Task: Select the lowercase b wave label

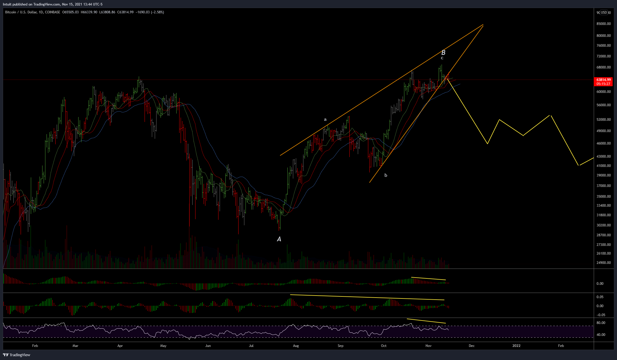Action: point(386,175)
